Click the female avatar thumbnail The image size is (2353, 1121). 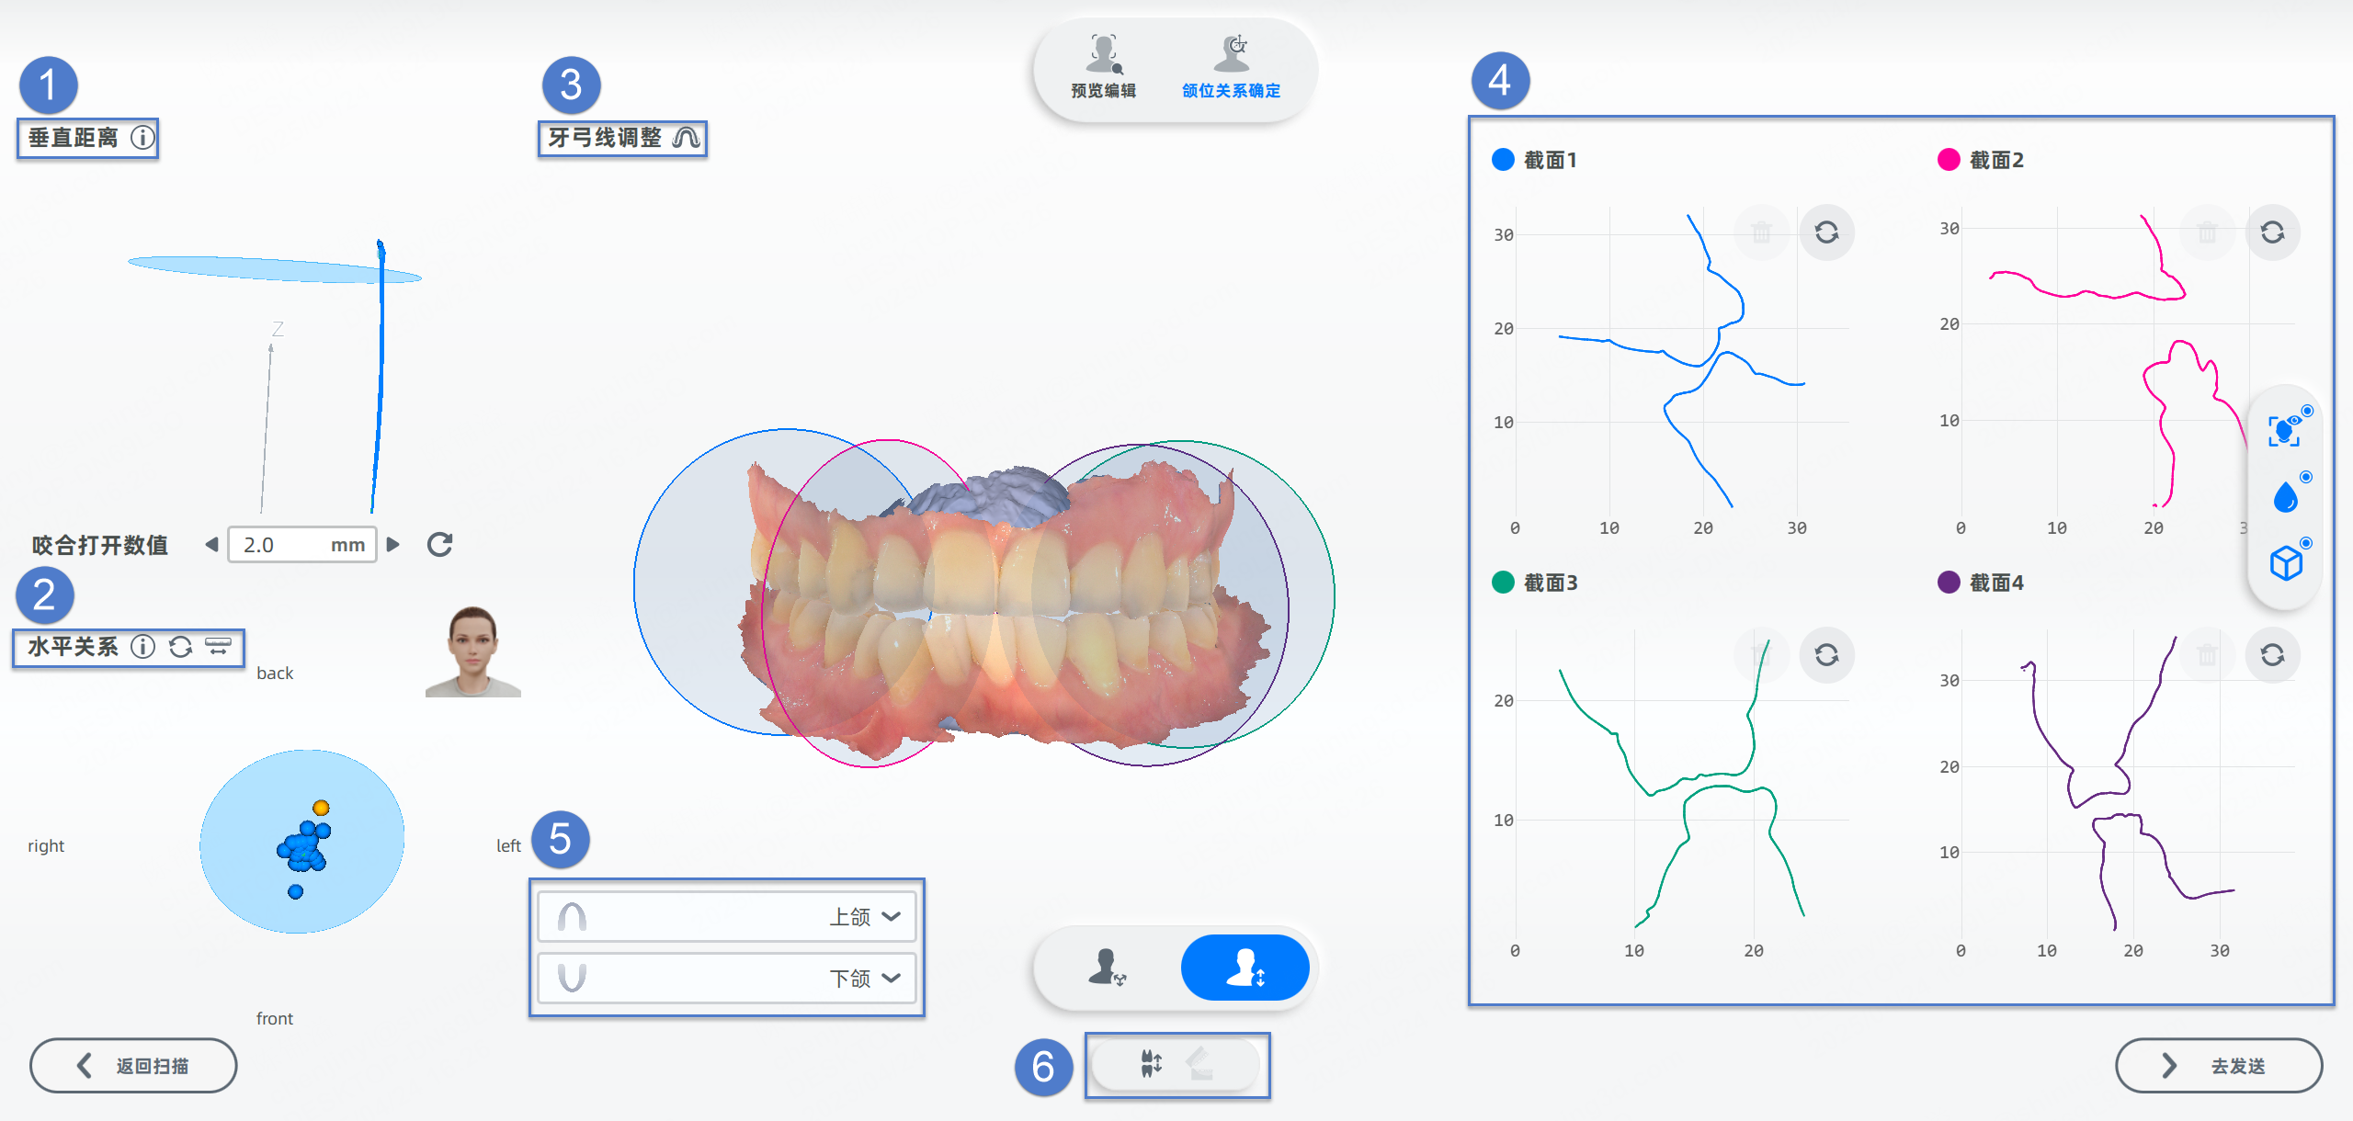tap(473, 651)
